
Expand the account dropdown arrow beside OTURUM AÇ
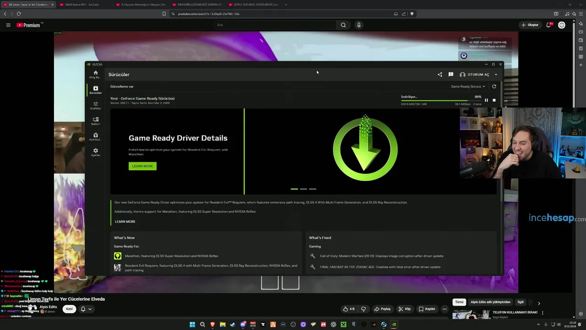496,75
